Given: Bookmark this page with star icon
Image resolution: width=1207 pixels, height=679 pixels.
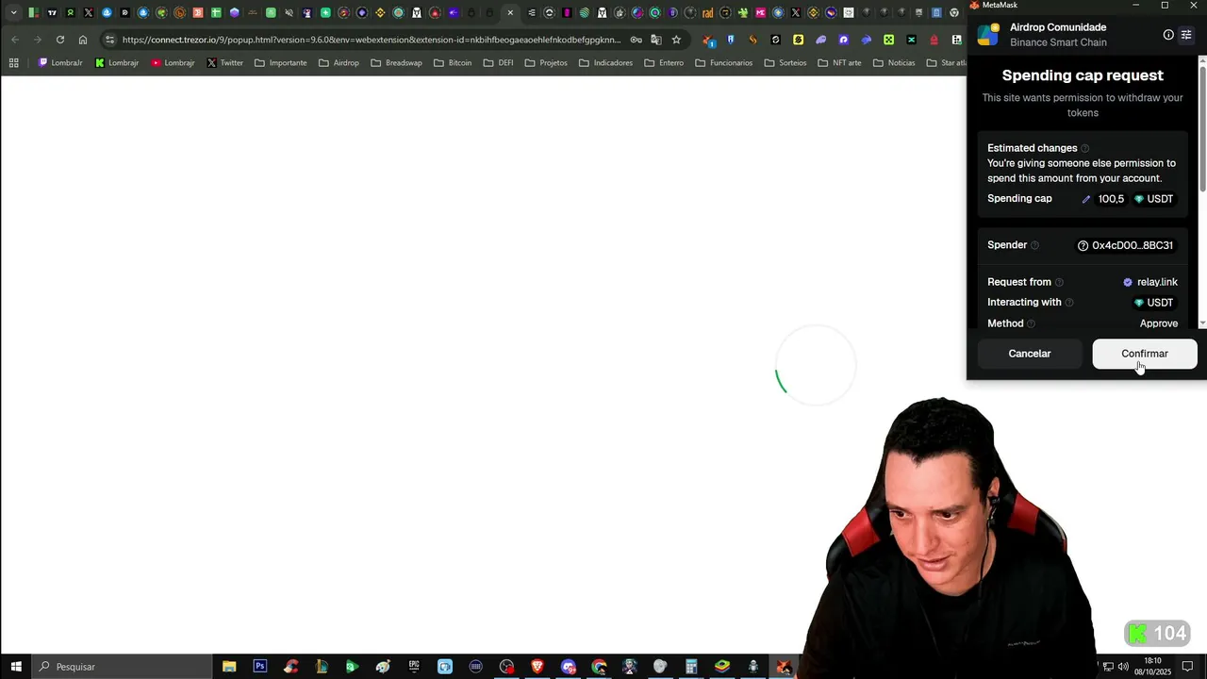Looking at the screenshot, I should tap(676, 40).
